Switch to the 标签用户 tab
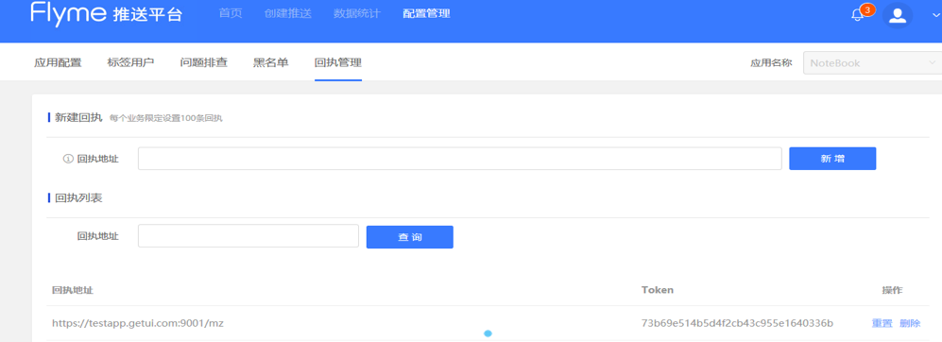 tap(131, 62)
